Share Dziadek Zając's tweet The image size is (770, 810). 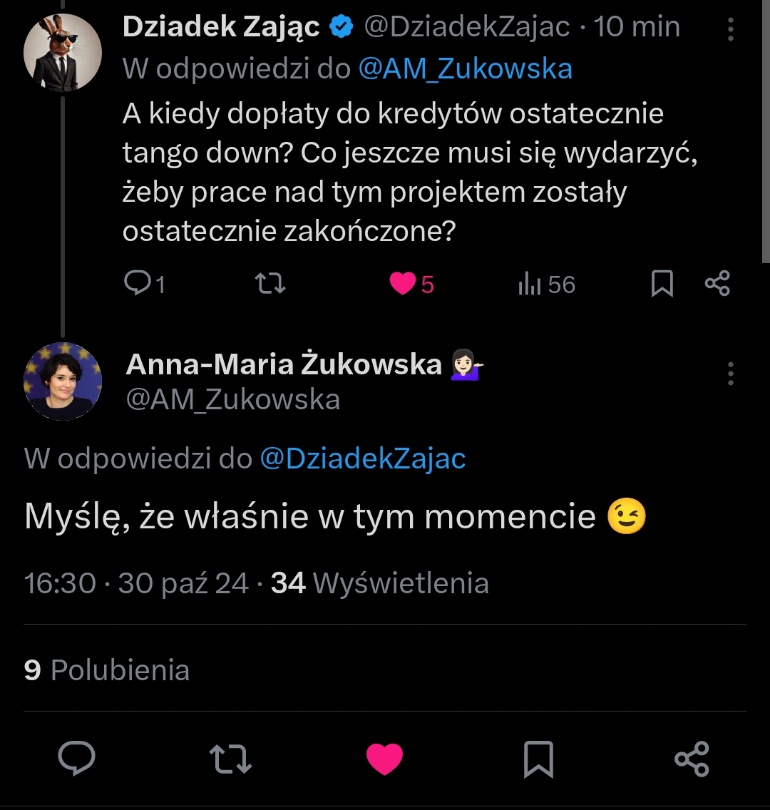point(717,284)
